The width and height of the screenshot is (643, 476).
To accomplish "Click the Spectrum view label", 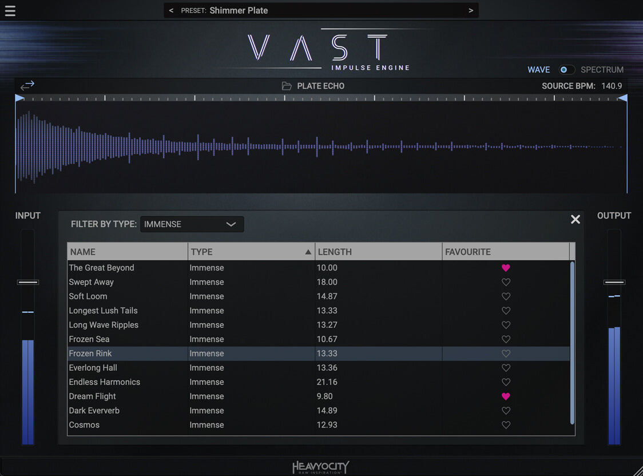I will click(x=602, y=70).
